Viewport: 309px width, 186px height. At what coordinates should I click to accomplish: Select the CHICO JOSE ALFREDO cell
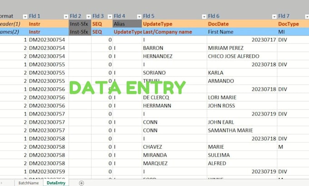242,56
